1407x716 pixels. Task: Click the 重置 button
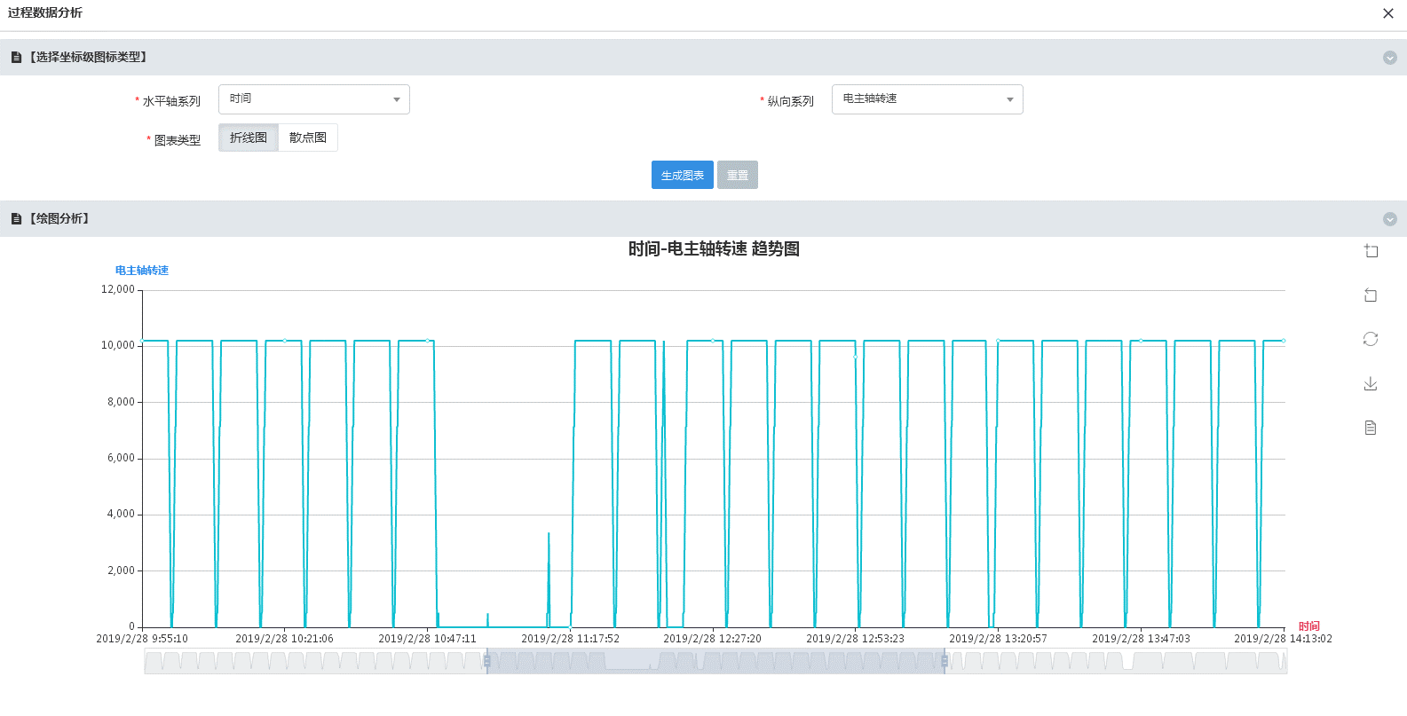pos(738,176)
